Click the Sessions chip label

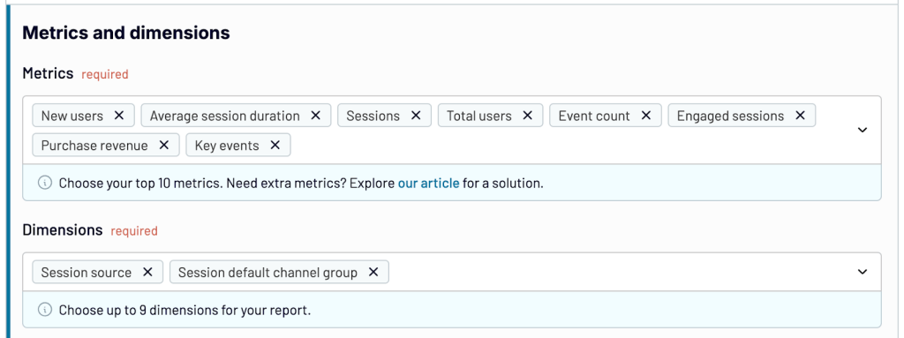pos(373,116)
